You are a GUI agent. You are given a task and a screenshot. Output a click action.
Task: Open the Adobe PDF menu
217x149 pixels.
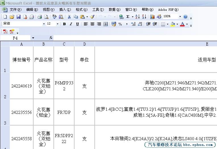[168, 10]
